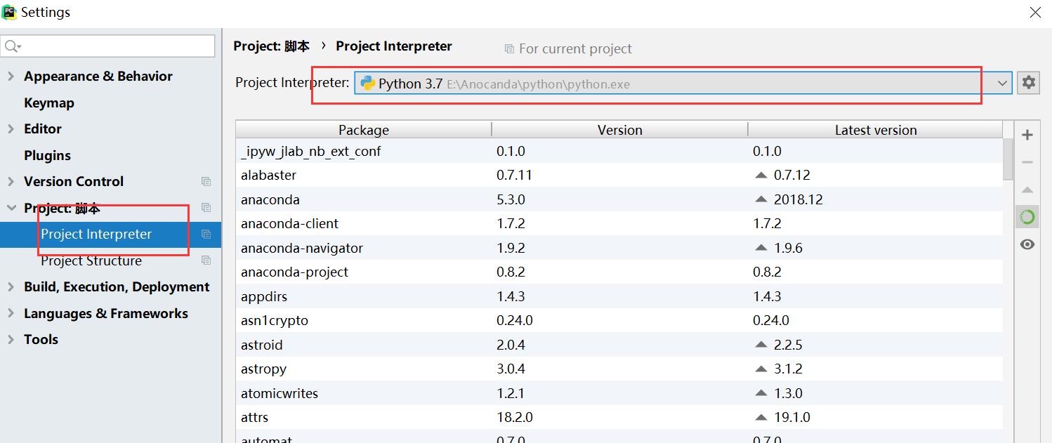Viewport: 1052px width, 443px height.
Task: Open the Keymap settings page
Action: pyautogui.click(x=49, y=103)
